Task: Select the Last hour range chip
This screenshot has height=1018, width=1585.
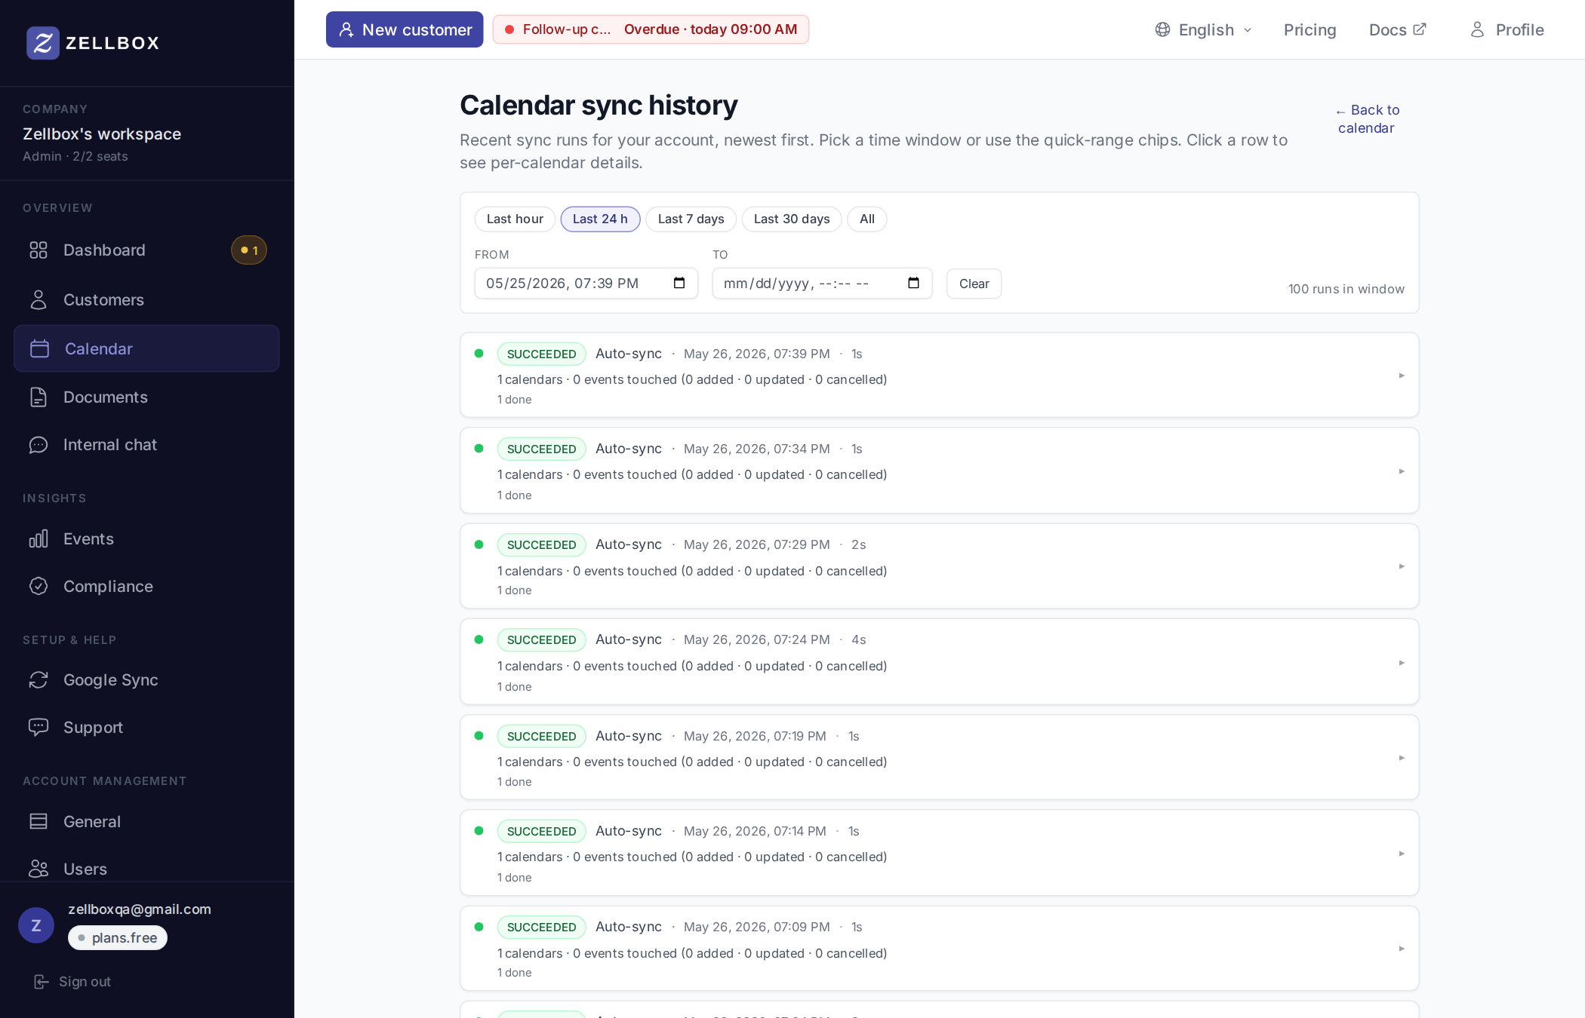Action: point(515,219)
